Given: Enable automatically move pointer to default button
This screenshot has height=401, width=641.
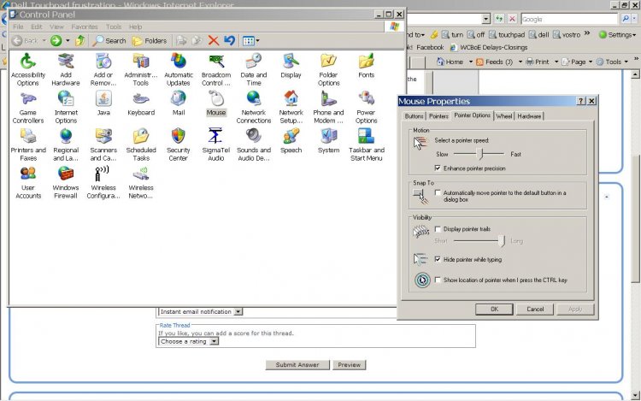Looking at the screenshot, I should coord(438,192).
